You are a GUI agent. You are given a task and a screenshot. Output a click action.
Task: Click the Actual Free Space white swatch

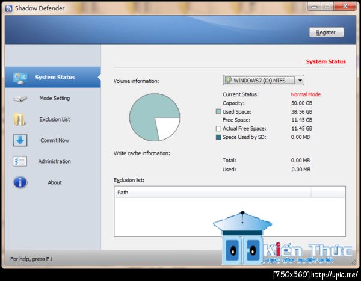[x=218, y=129]
